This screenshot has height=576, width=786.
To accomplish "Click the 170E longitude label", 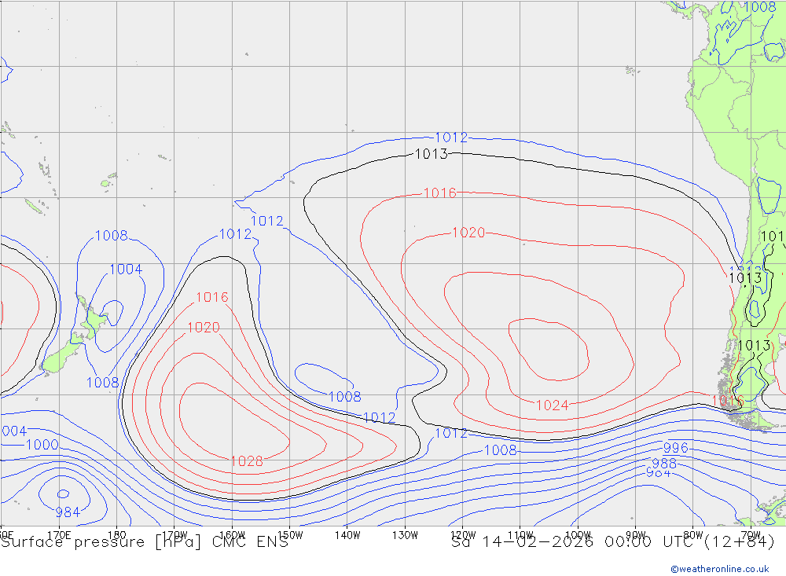I will click(59, 535).
